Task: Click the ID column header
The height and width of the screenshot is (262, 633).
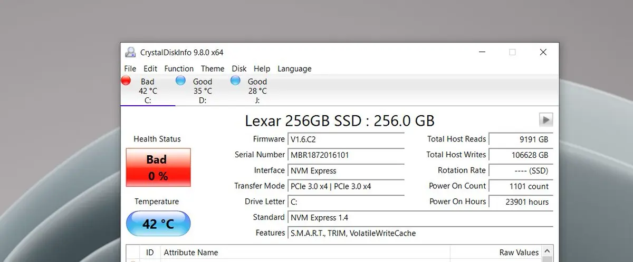Action: 150,253
